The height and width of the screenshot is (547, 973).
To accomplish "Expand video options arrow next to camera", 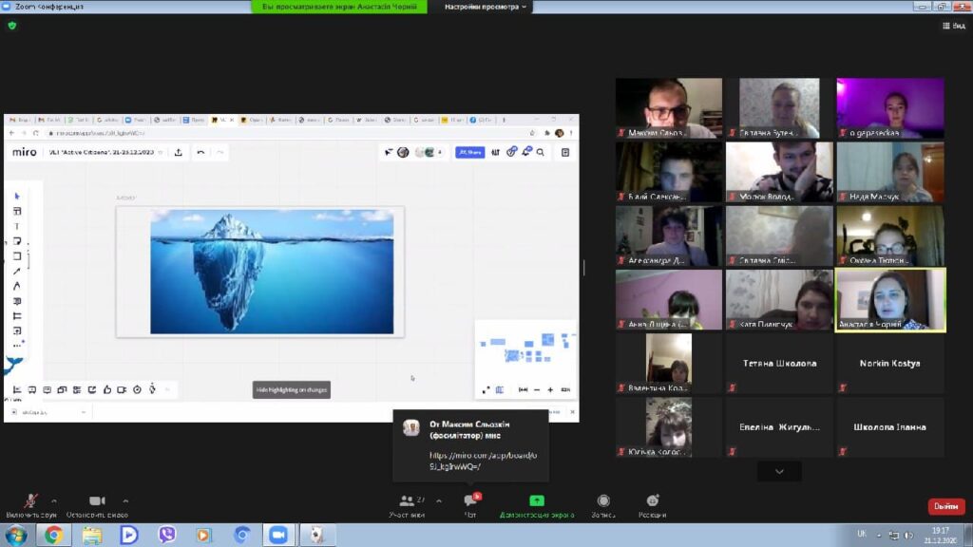I will (125, 500).
